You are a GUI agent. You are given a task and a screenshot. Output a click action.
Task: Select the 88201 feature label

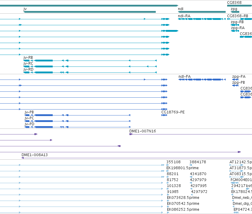(x=173, y=174)
